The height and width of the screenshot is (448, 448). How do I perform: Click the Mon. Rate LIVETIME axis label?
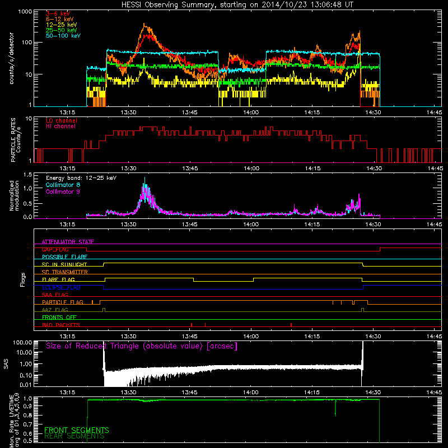coord(15,420)
